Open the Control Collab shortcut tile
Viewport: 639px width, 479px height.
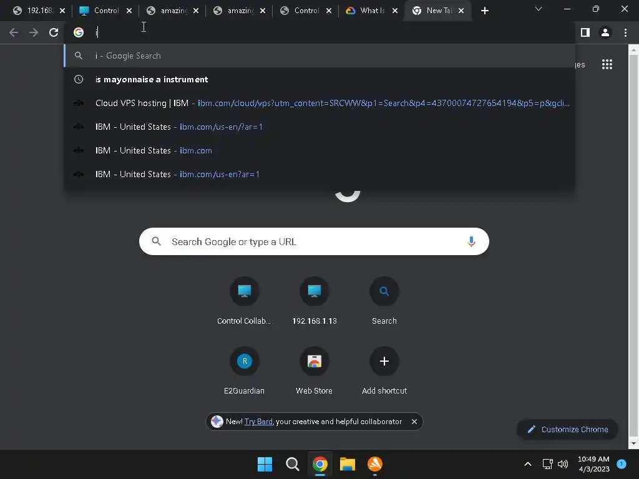click(x=244, y=301)
